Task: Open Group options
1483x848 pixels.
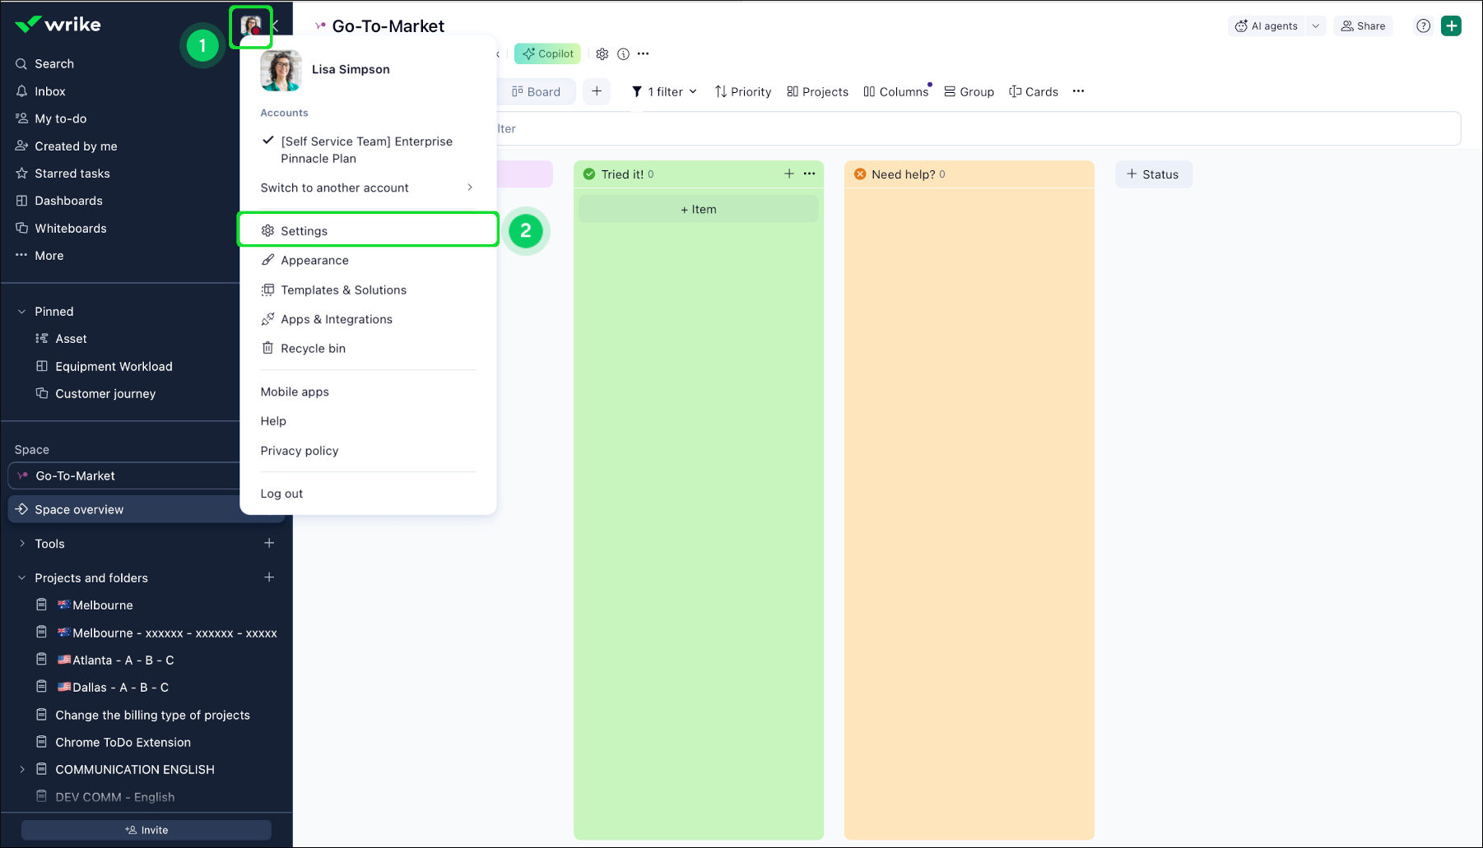Action: tap(969, 91)
